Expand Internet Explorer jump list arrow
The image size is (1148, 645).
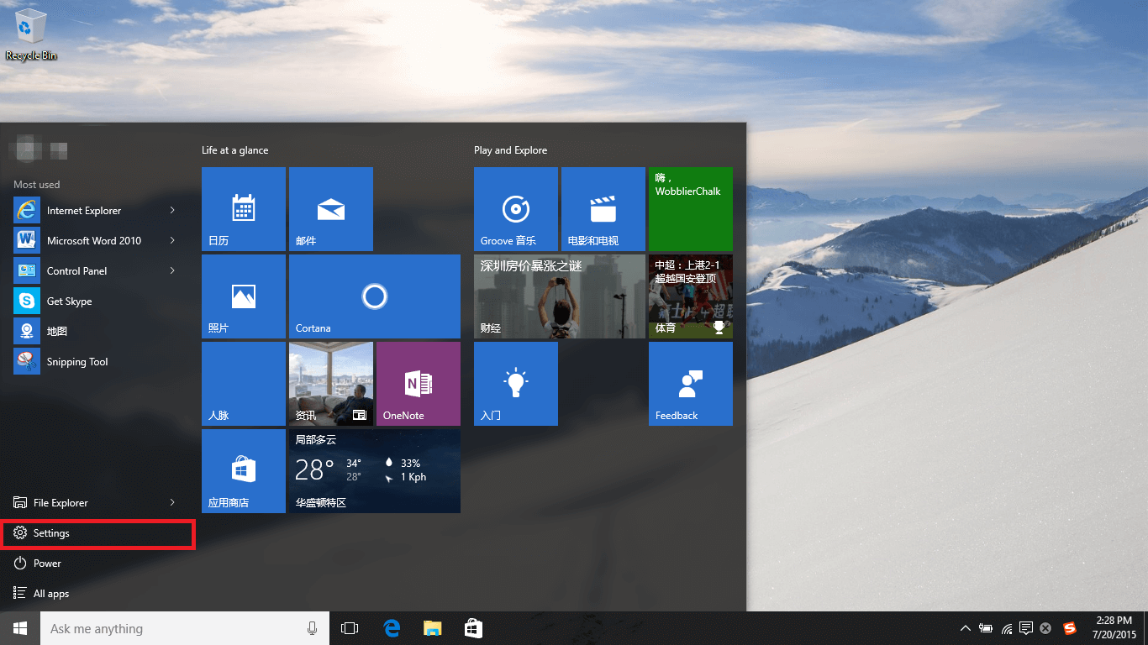(172, 210)
